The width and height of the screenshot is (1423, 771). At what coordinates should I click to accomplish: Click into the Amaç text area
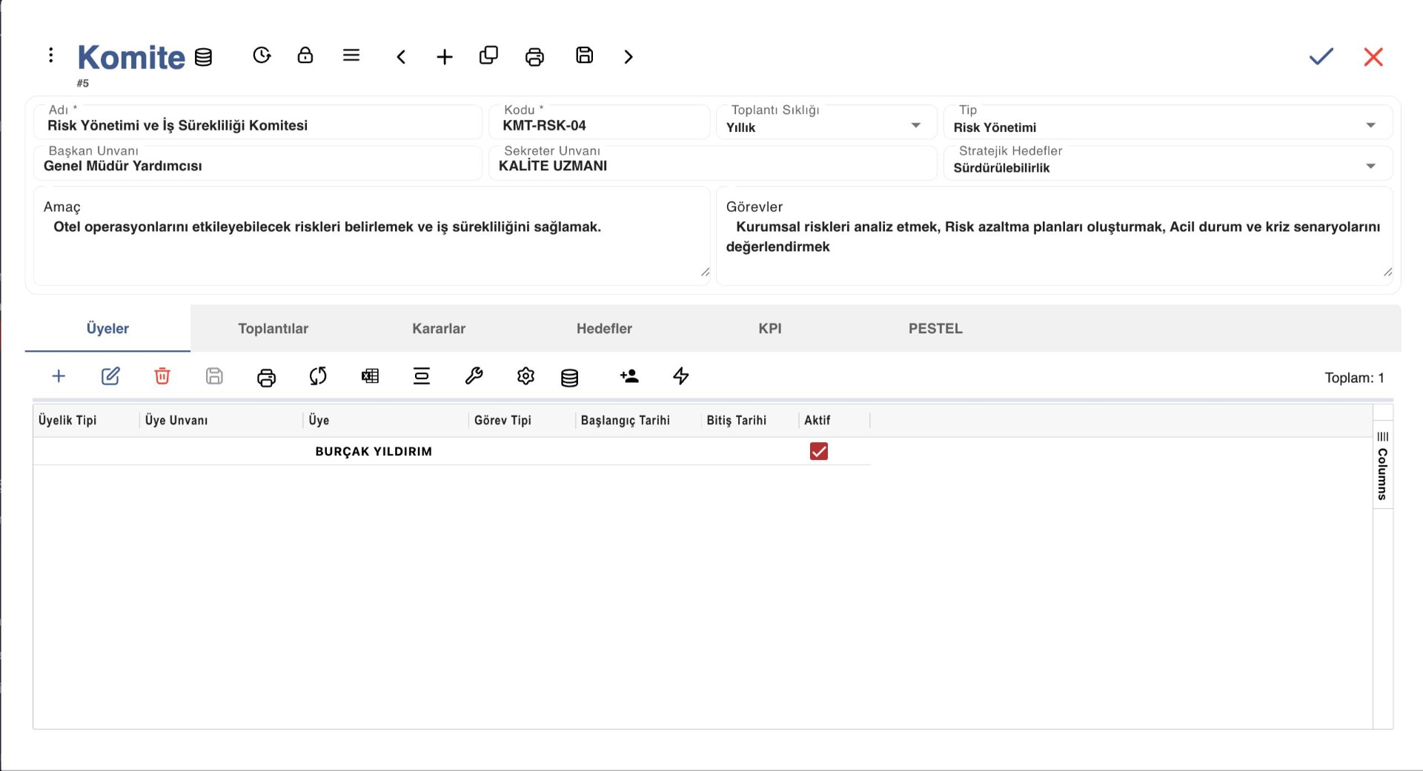[x=371, y=236]
